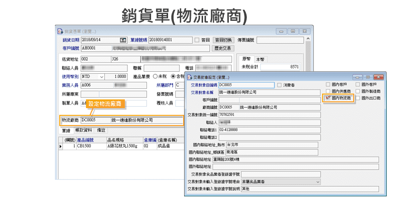Check the 國內供應商 checkbox
This screenshot has width=393, height=207.
[x=328, y=91]
